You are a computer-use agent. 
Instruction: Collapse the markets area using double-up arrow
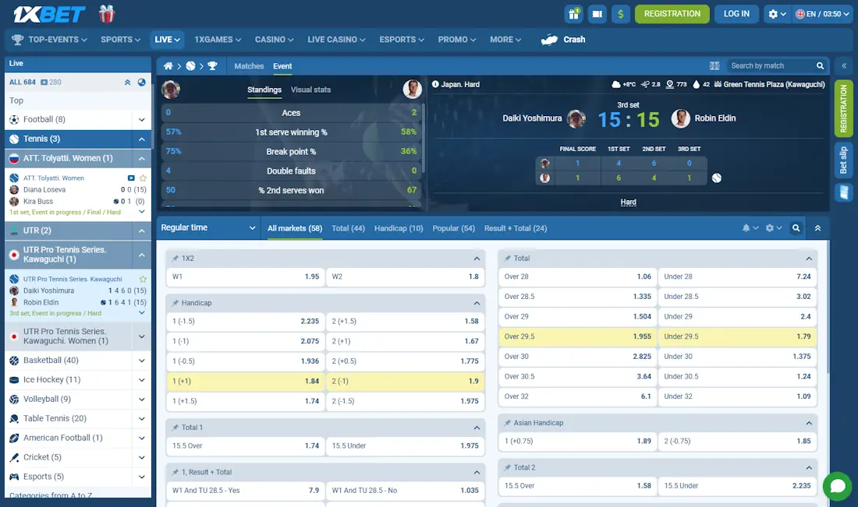817,228
